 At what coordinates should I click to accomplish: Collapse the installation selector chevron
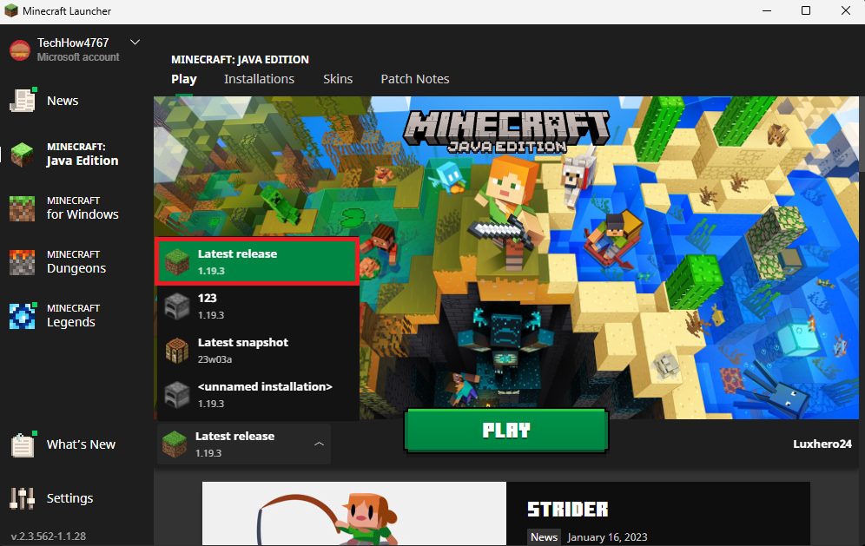[x=319, y=444]
